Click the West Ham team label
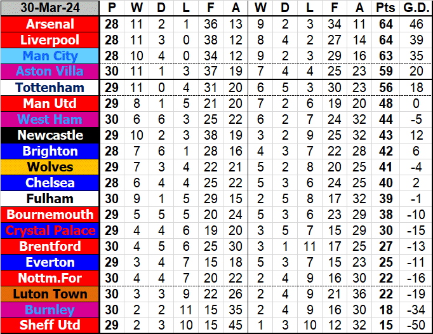This screenshot has width=433, height=334. coord(50,119)
